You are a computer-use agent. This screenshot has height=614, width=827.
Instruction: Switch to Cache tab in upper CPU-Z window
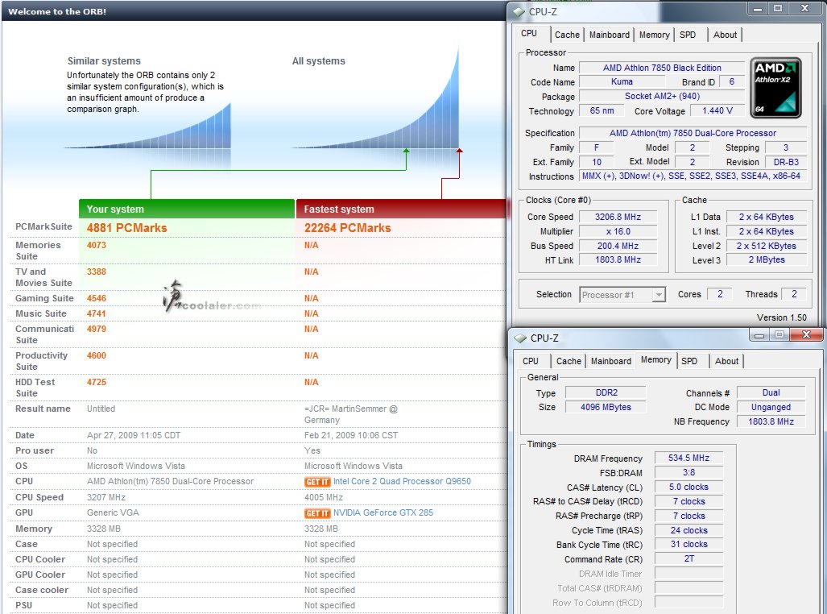pyautogui.click(x=567, y=35)
